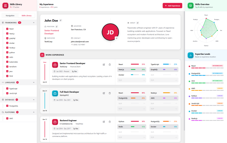Click the RetailMax client label
Screen dimensions: 227x143
click(x=79, y=124)
